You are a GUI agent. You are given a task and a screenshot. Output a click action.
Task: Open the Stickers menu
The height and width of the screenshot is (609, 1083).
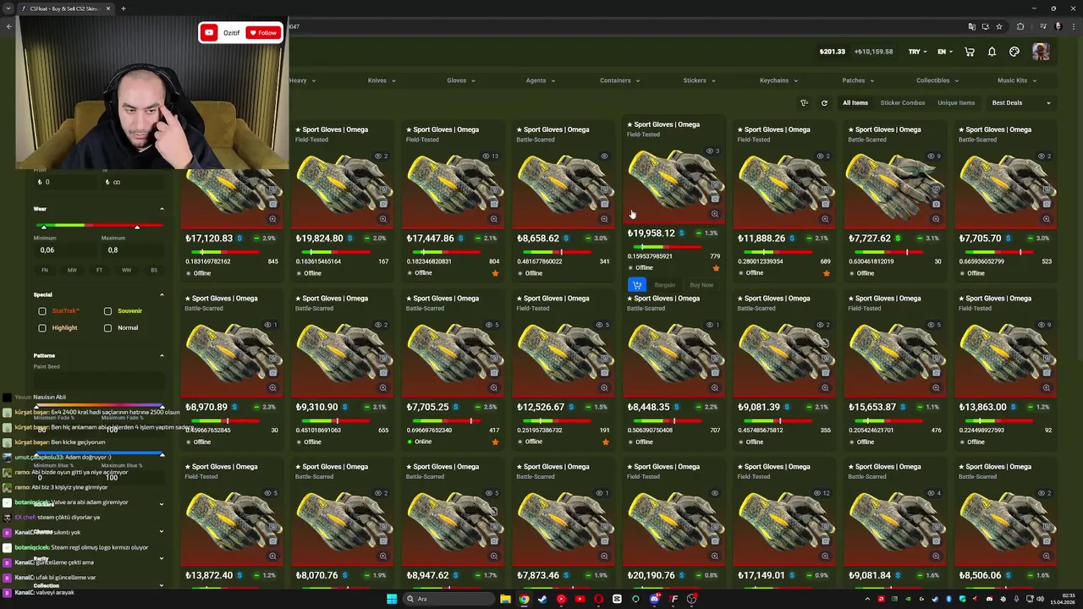click(699, 80)
